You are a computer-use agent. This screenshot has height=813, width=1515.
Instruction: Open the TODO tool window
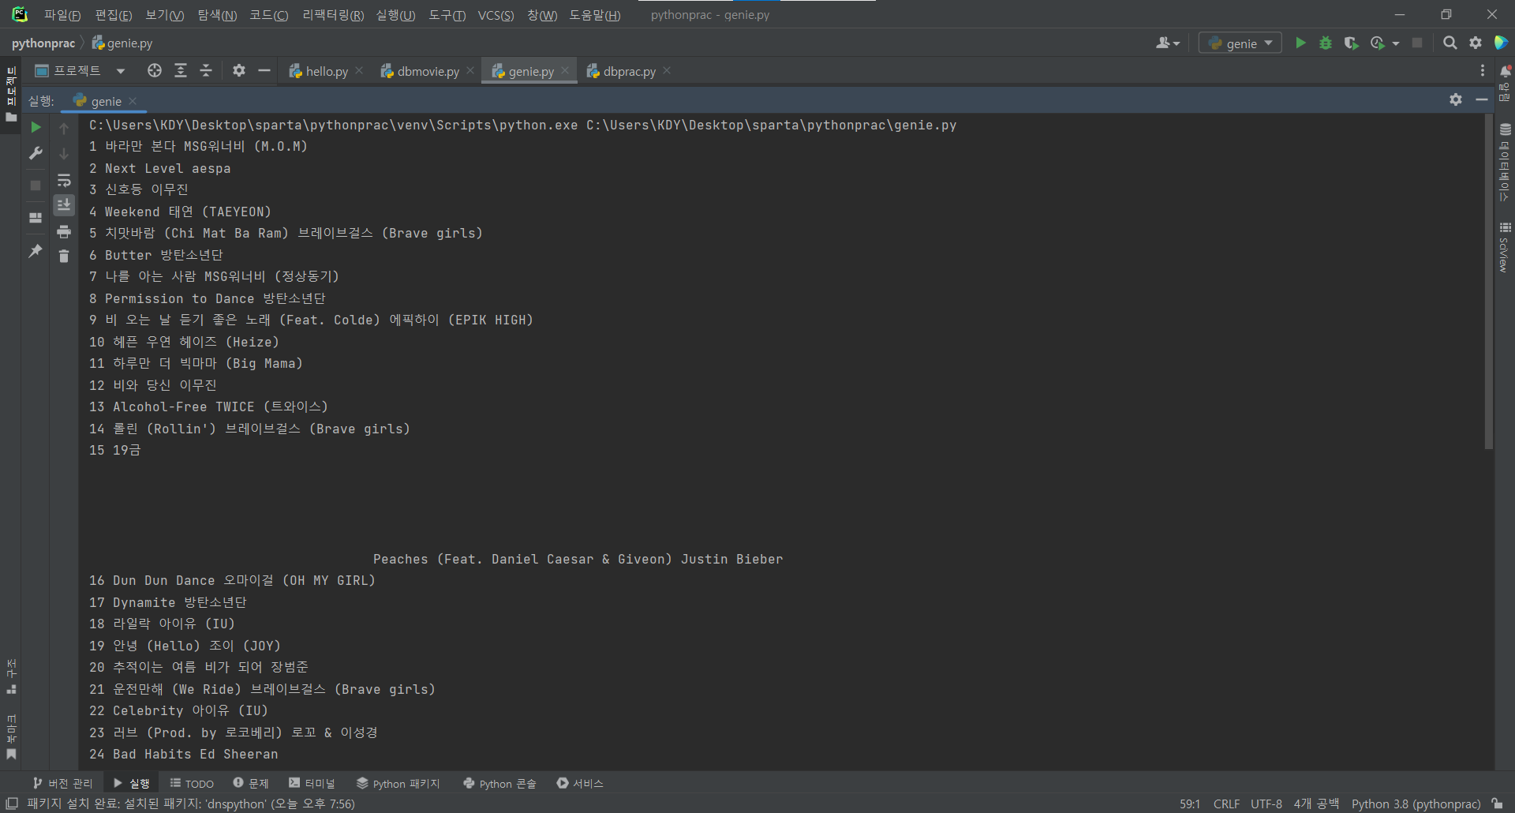pyautogui.click(x=192, y=783)
